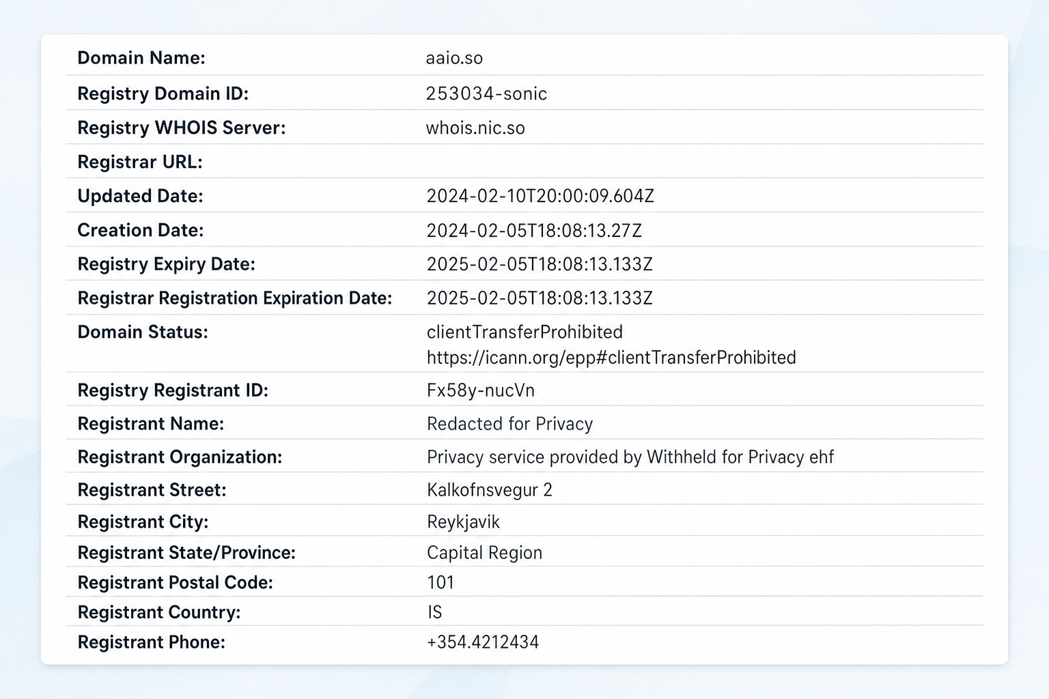Image resolution: width=1049 pixels, height=699 pixels.
Task: Click the 'Registry Domain ID:' label
Action: [x=163, y=94]
